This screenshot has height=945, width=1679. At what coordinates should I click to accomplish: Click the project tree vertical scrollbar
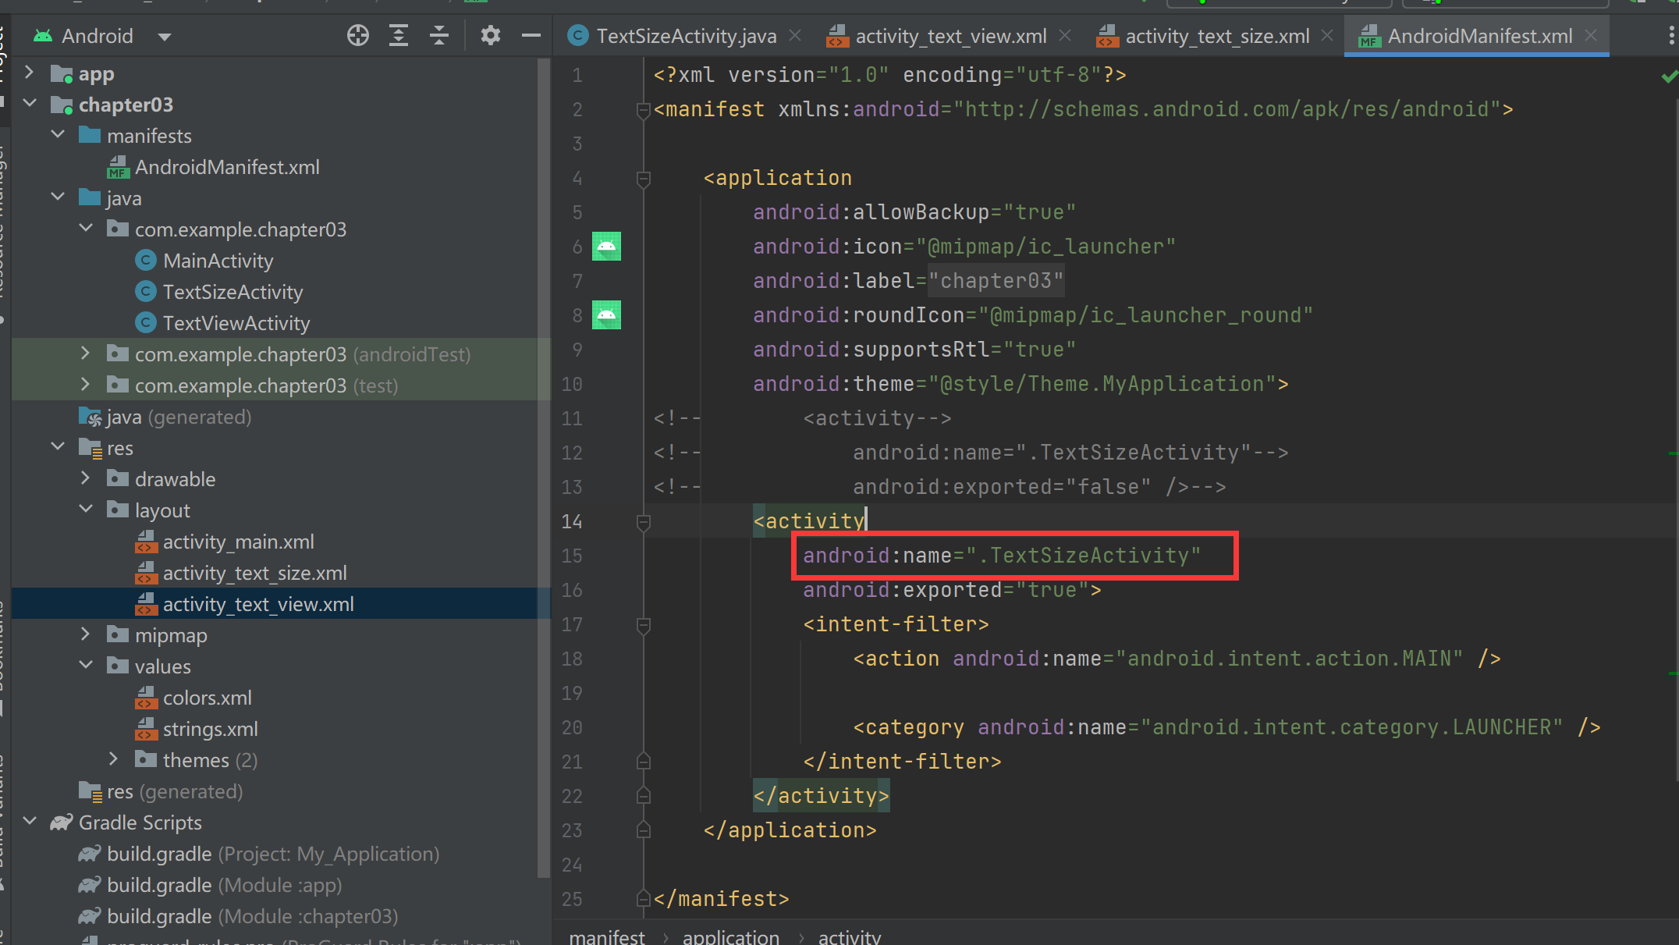[x=544, y=468]
